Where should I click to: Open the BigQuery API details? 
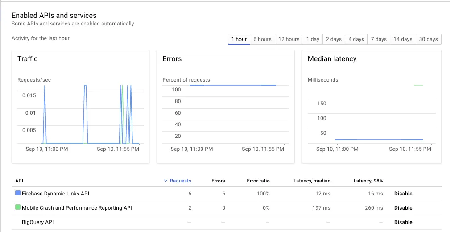(x=38, y=222)
